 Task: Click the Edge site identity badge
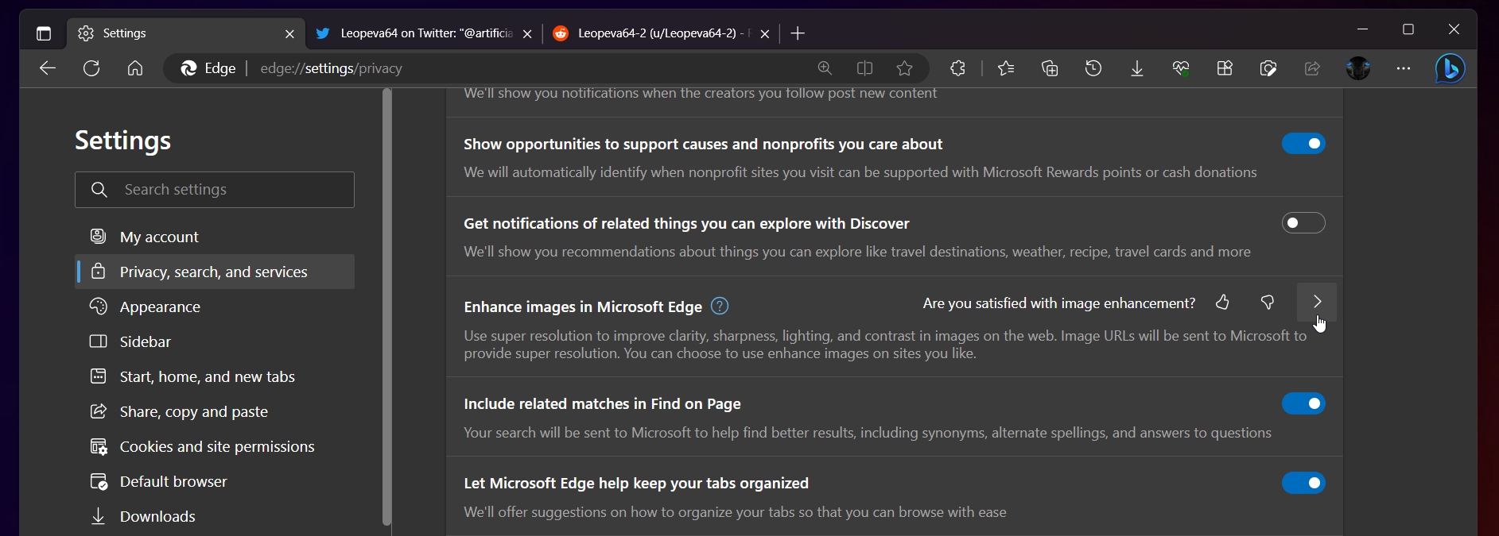tap(208, 68)
